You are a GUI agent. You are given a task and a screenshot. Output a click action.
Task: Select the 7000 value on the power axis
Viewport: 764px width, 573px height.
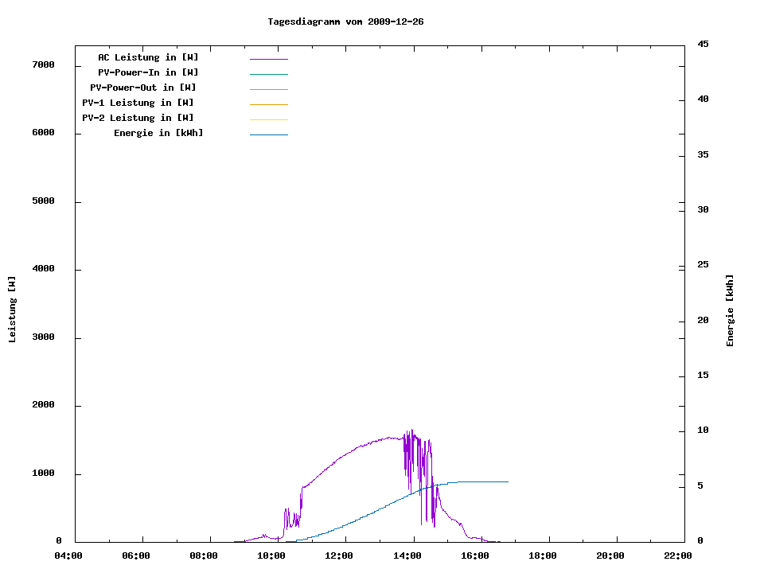coord(42,64)
